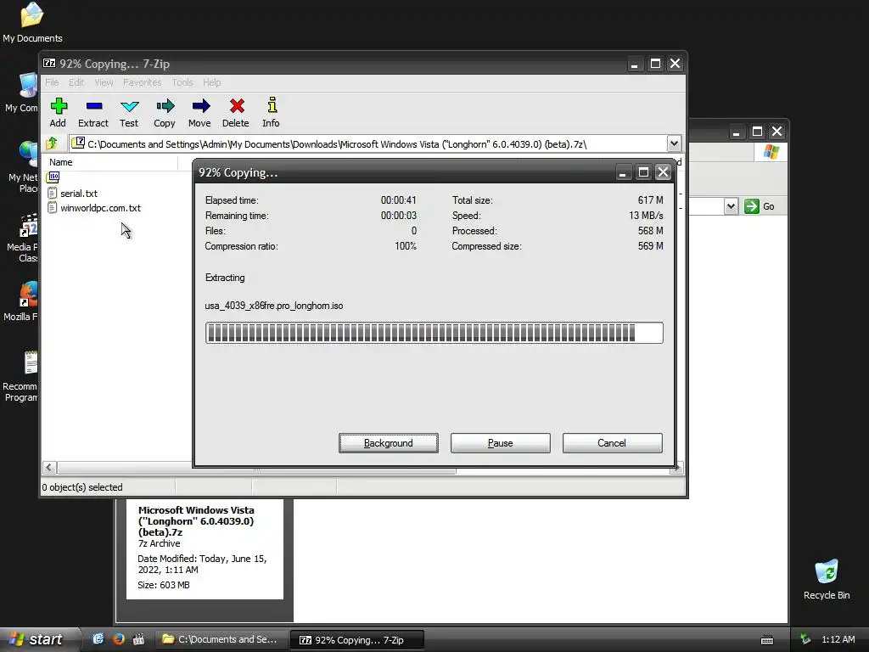Expand the 7-Zip address path dropdown

click(x=673, y=143)
